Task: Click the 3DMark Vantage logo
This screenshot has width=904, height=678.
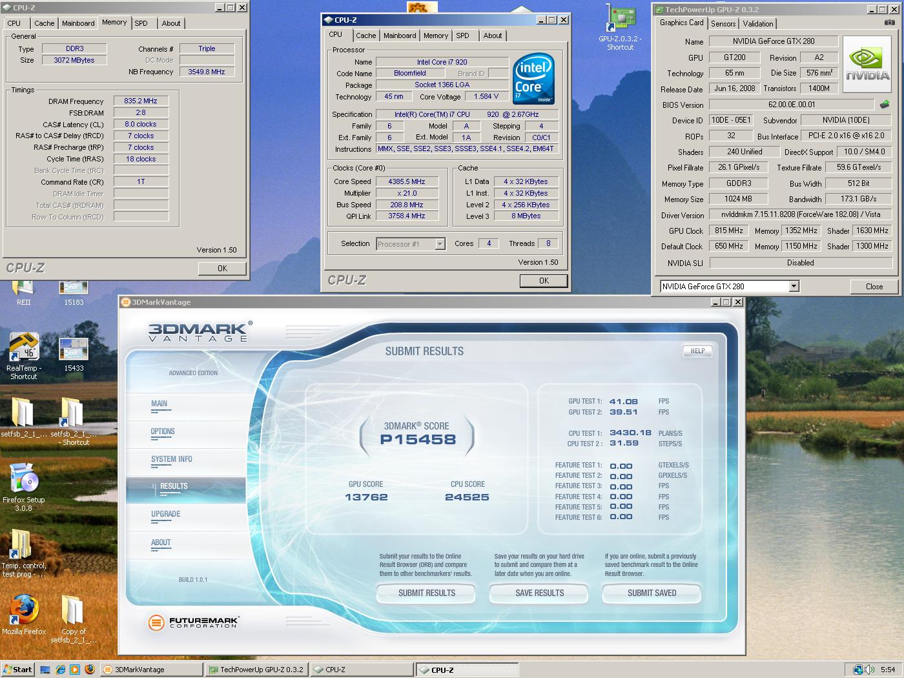Action: (200, 331)
